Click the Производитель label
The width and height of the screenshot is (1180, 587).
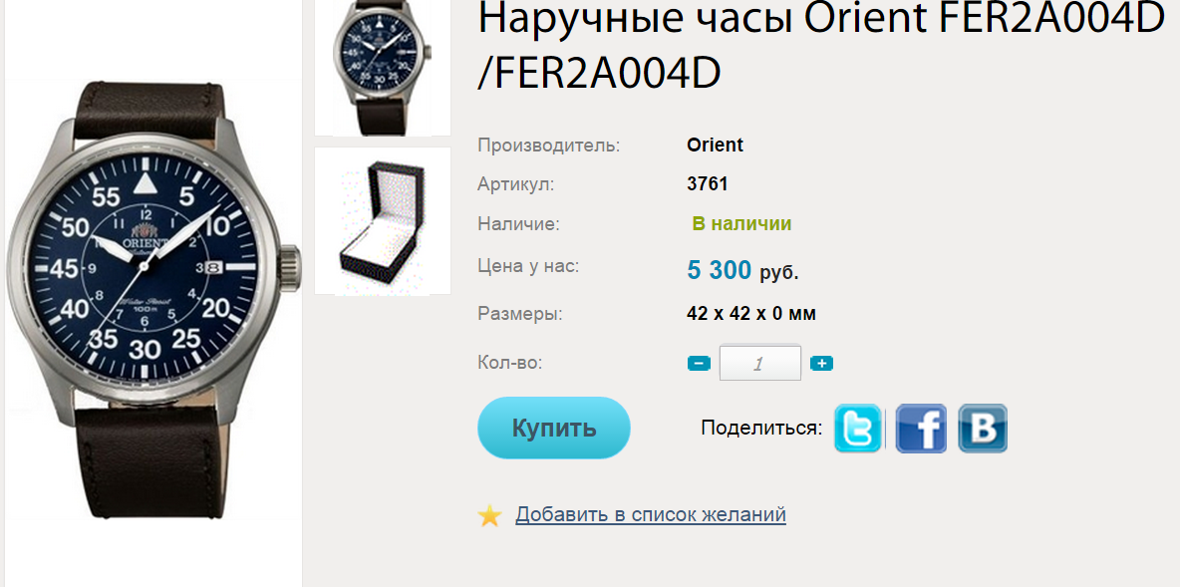[x=548, y=145]
